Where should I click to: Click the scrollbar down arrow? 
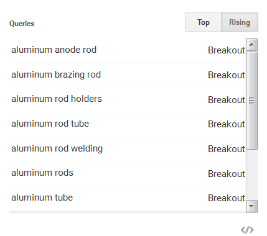[x=251, y=206]
